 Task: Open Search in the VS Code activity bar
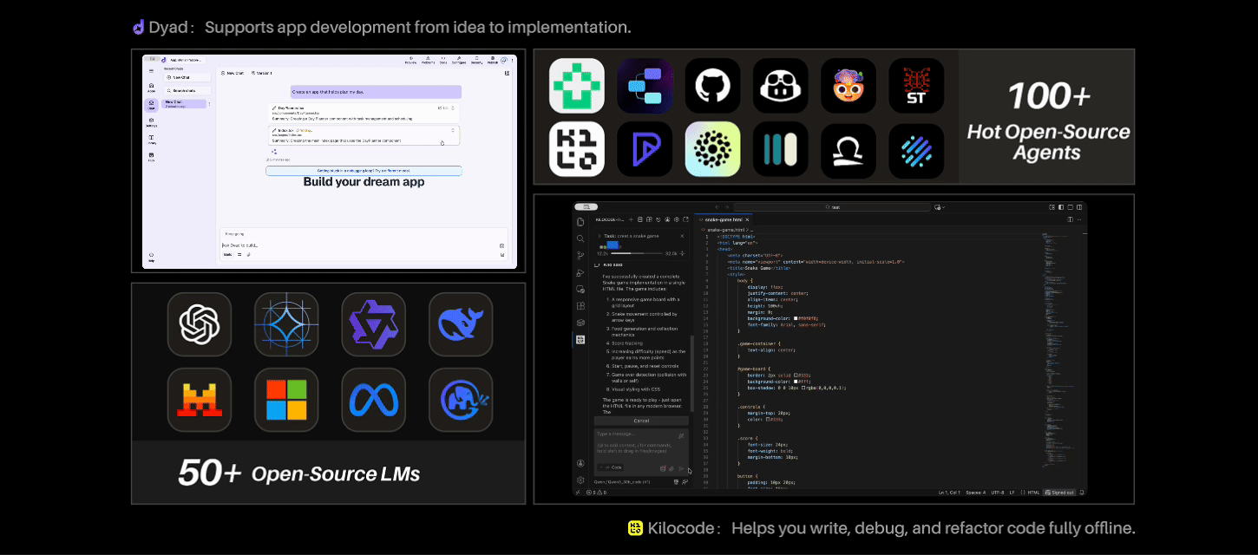click(x=580, y=238)
